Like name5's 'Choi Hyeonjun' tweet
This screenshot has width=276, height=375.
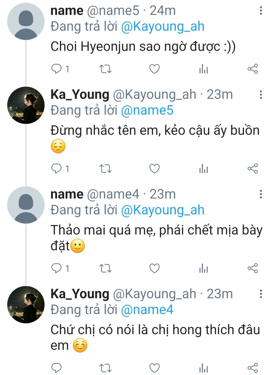click(x=154, y=69)
